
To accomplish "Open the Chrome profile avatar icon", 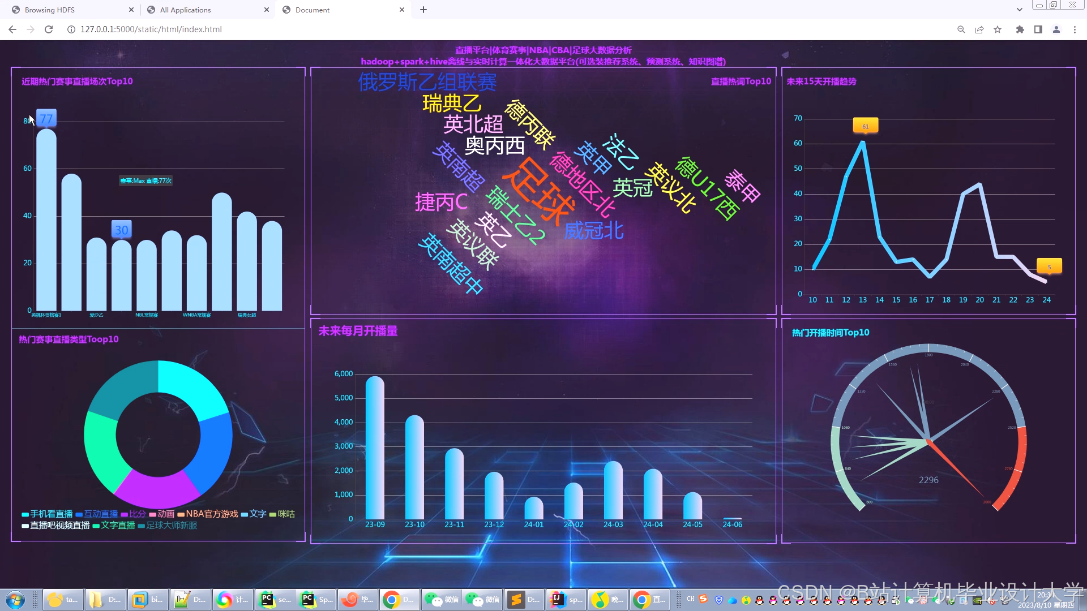I will pyautogui.click(x=1056, y=29).
